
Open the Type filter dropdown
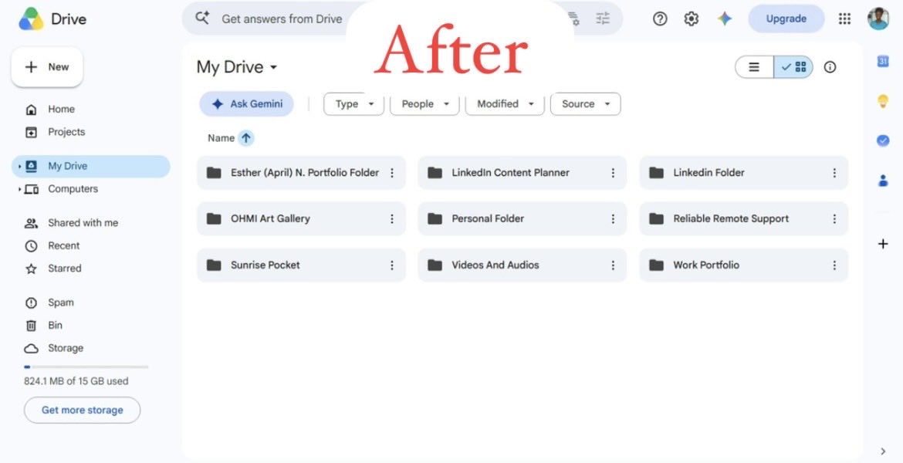(353, 104)
